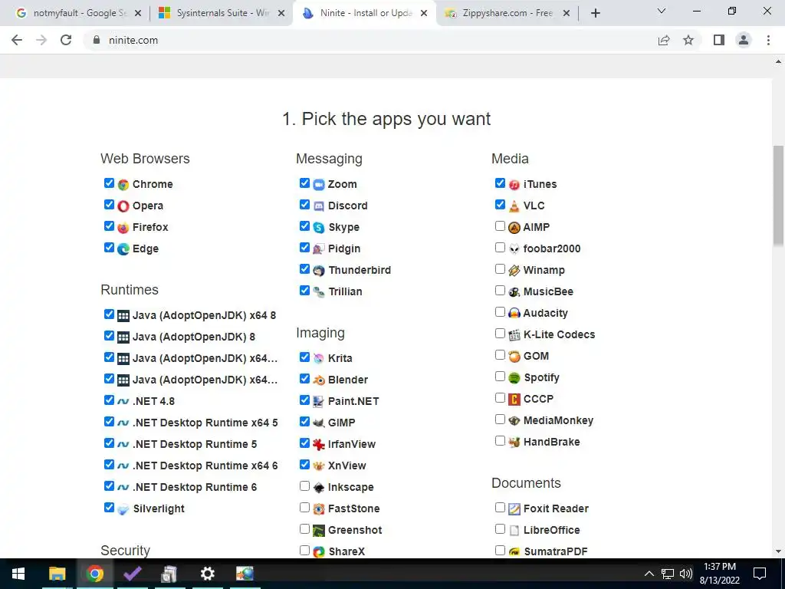
Task: Click the page vertical scrollbar thumb
Action: [778, 196]
